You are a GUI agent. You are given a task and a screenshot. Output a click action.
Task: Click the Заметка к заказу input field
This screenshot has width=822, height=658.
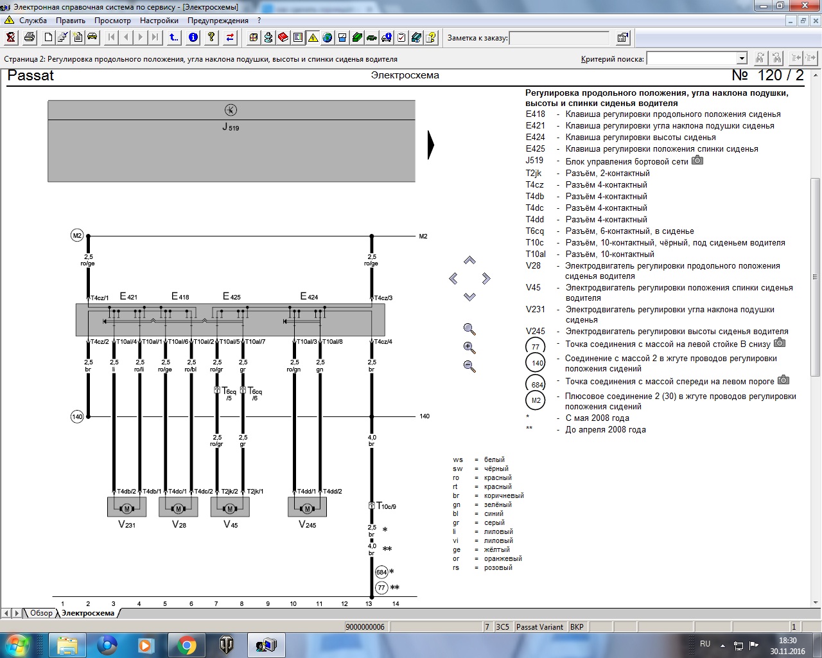coord(559,38)
